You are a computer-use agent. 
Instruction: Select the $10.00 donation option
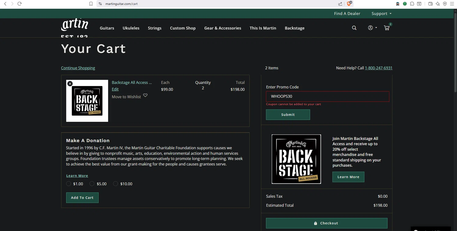[x=115, y=184]
